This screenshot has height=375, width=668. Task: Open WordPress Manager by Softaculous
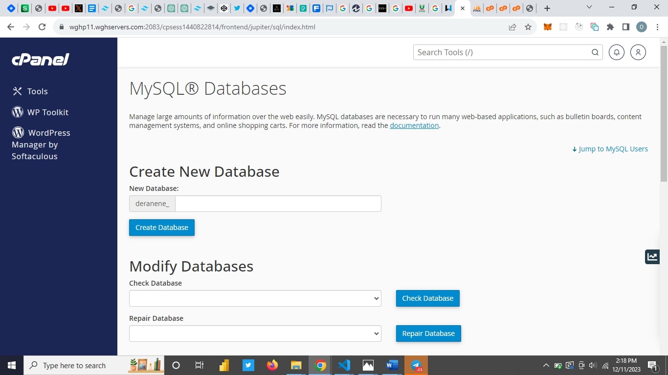point(41,145)
